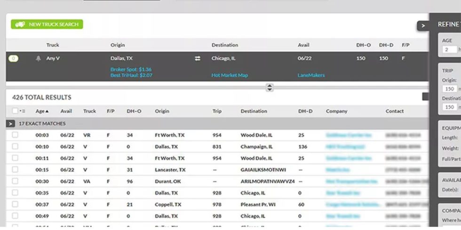Screen dimensions: 461x230
Task: Sort results by Origin column header in results
Action: tap(162, 111)
